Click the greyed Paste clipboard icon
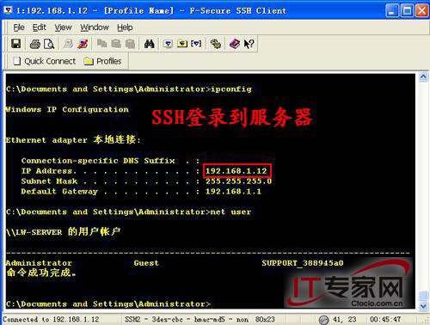The image size is (430, 325). [x=116, y=44]
